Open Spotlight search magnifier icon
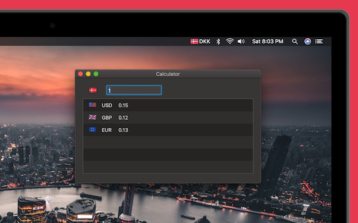This screenshot has height=223, width=358. pyautogui.click(x=295, y=42)
